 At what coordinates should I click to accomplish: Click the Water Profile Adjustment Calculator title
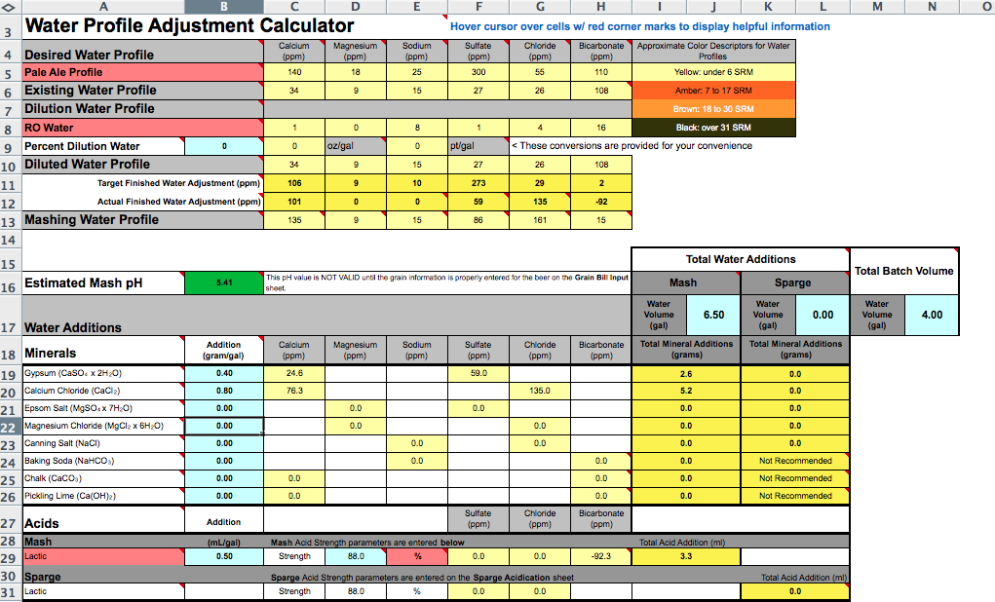(x=189, y=26)
